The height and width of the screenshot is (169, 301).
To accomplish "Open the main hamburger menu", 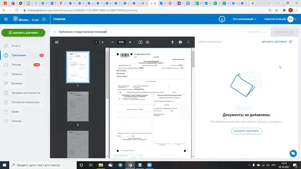I will (x=6, y=19).
